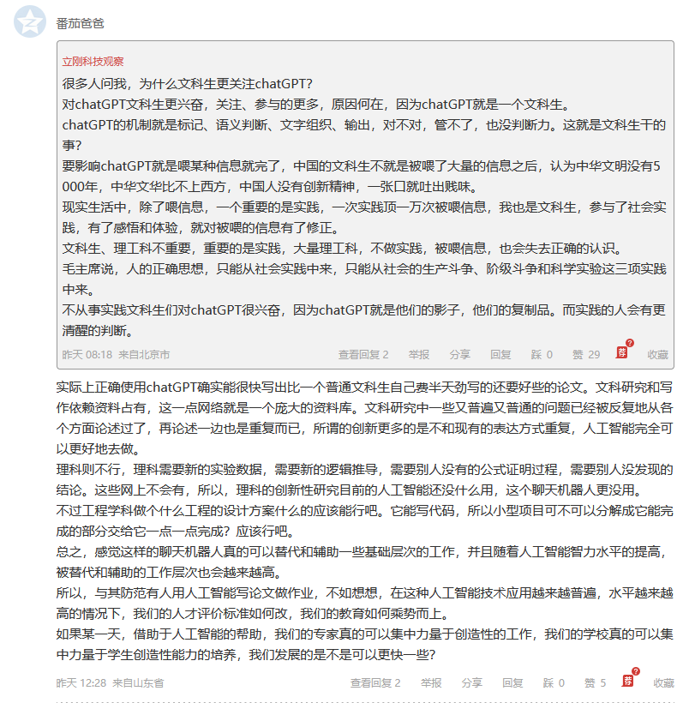Reply to quoted comment posted 昨天 08:18
The width and height of the screenshot is (689, 703).
pos(500,355)
